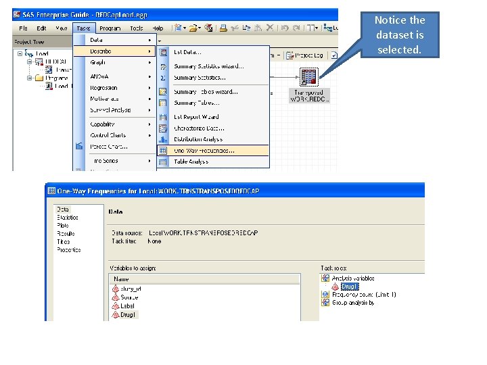Viewport: 487px width, 365px height.
Task: Select Drug1 under Analysis variables role
Action: tap(350, 287)
